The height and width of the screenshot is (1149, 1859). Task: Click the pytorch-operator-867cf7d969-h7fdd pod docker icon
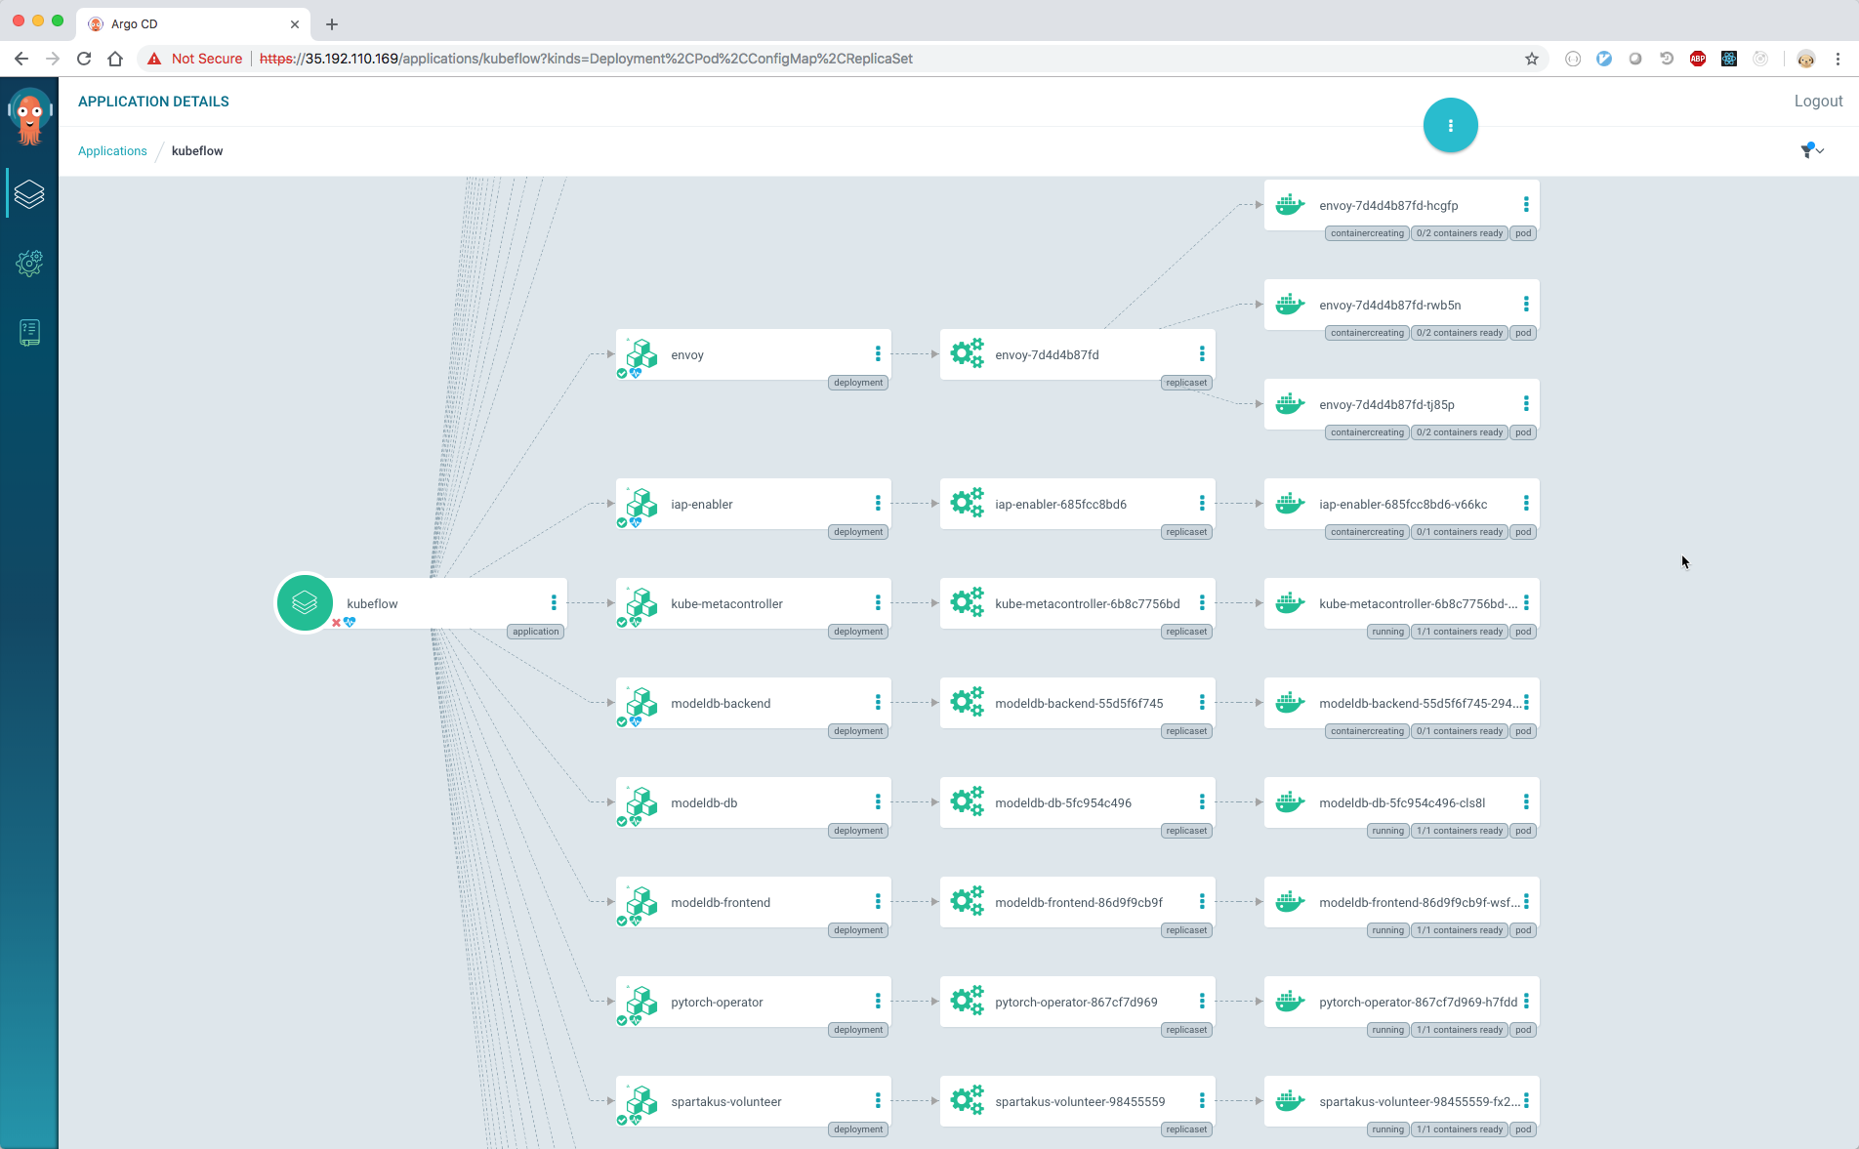(1291, 1001)
